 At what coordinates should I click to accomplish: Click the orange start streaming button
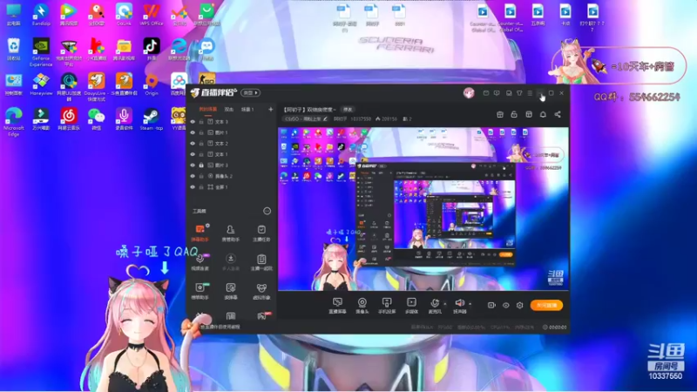(x=546, y=306)
